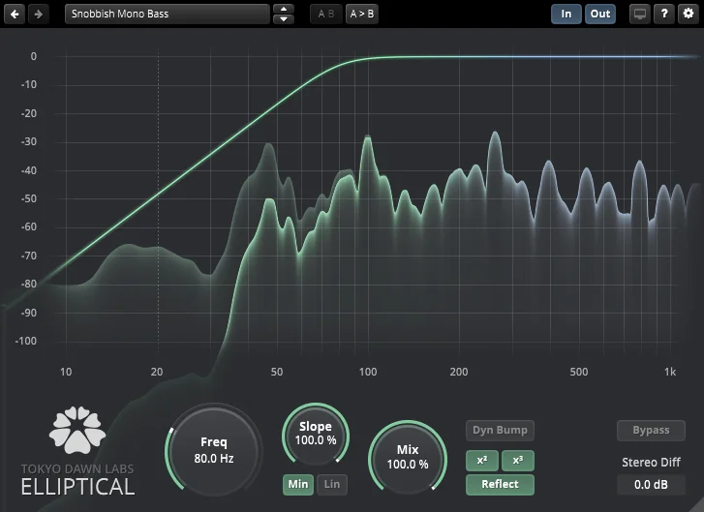Click the Bypass button
Screen dimensions: 704x512
651,431
